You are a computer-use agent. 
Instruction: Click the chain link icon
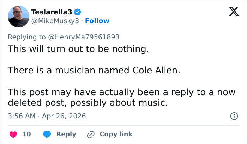click(91, 134)
